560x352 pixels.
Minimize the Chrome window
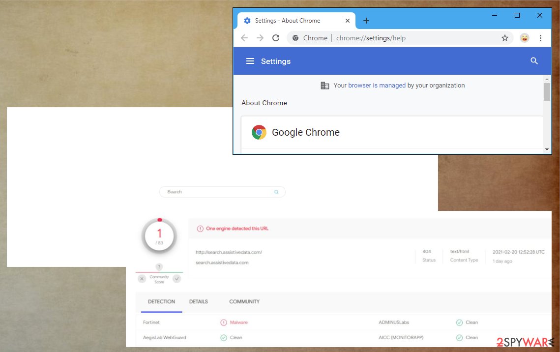[495, 15]
